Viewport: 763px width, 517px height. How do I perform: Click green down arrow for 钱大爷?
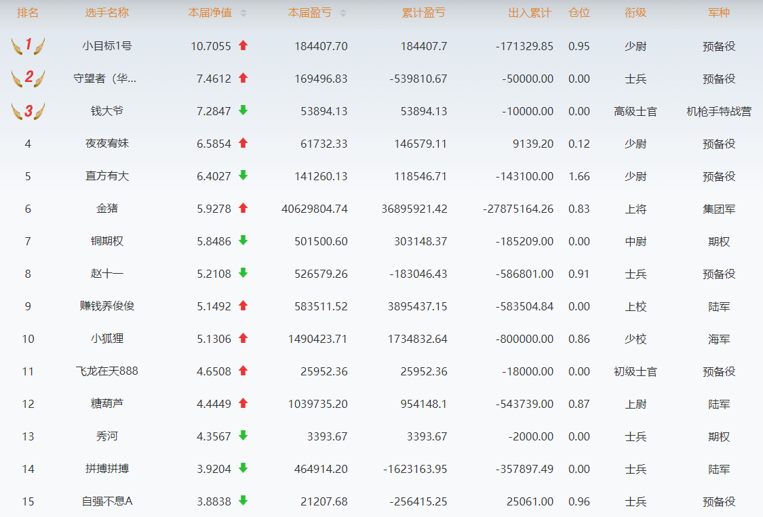click(x=243, y=111)
